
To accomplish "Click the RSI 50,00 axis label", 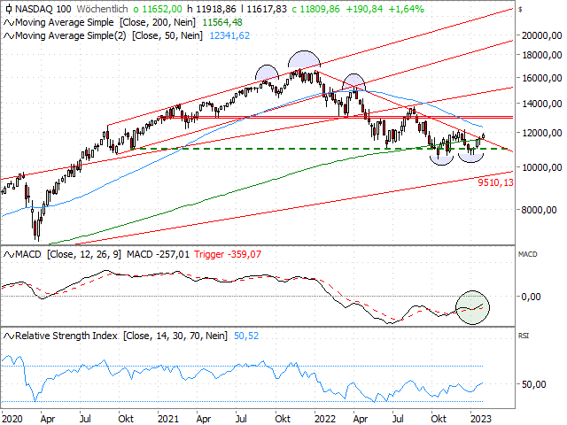I will (x=533, y=384).
